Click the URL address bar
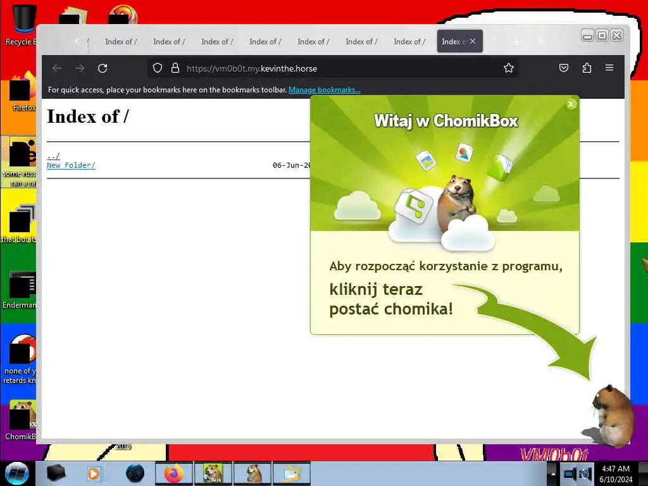 (334, 68)
